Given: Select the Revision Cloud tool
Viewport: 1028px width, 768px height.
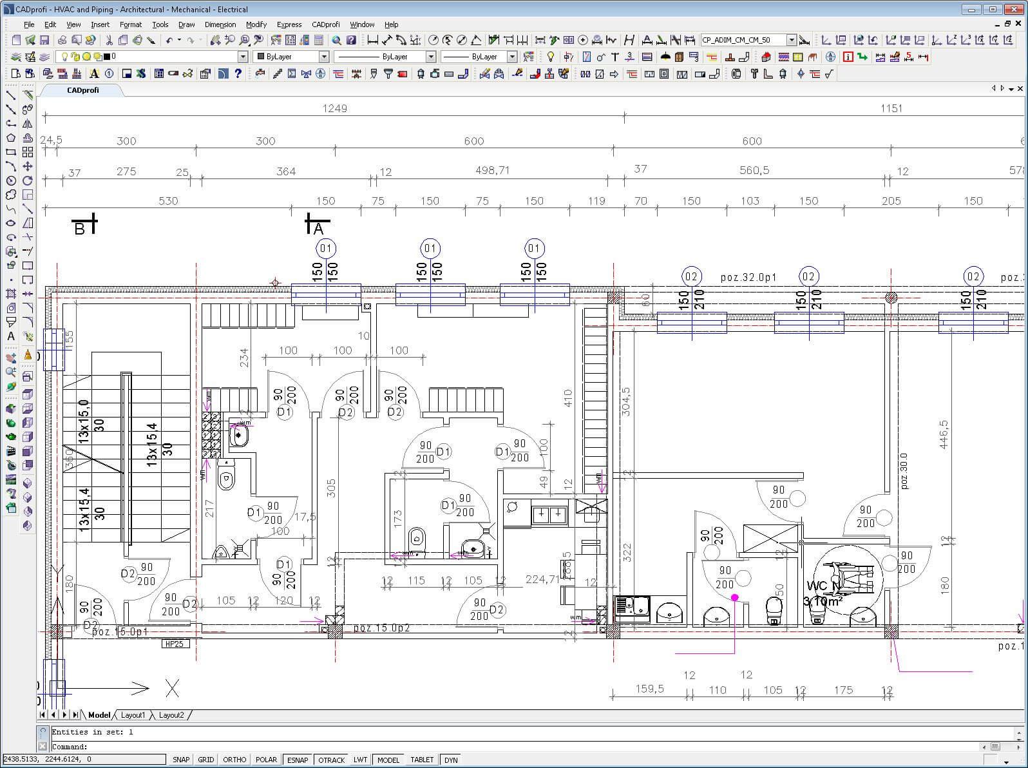Looking at the screenshot, I should pyautogui.click(x=11, y=195).
